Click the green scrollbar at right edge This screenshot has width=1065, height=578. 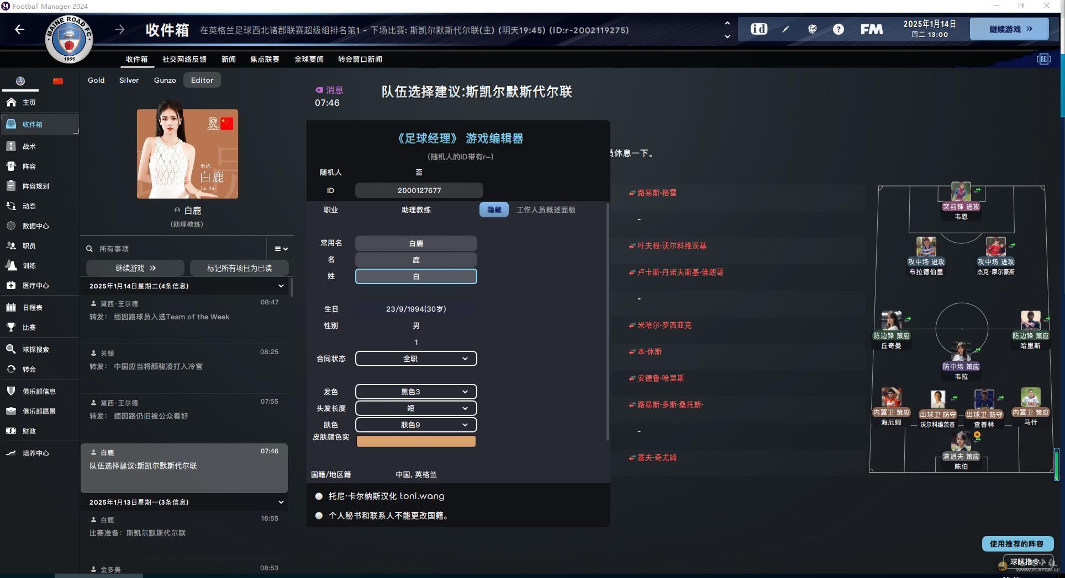click(1057, 464)
